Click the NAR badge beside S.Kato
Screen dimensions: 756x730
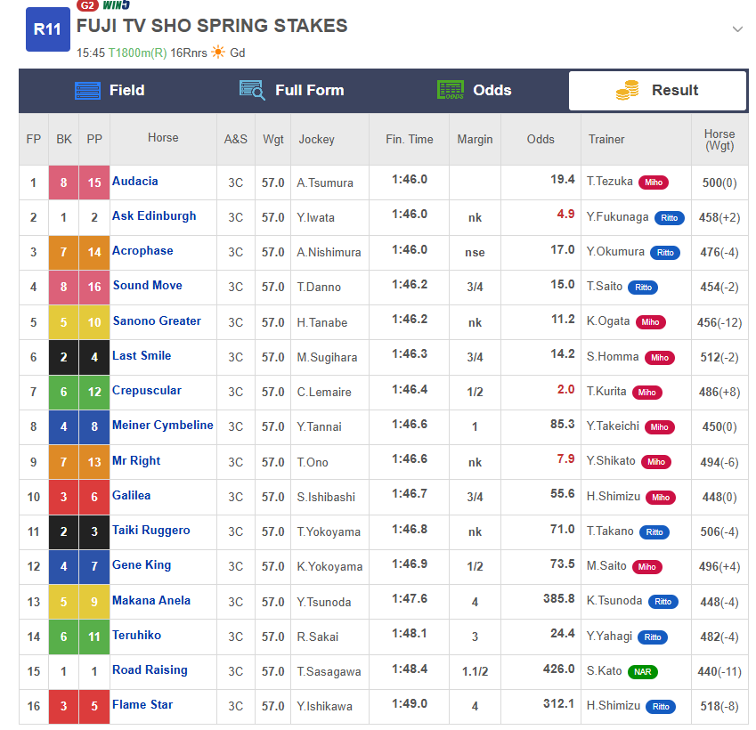643,671
